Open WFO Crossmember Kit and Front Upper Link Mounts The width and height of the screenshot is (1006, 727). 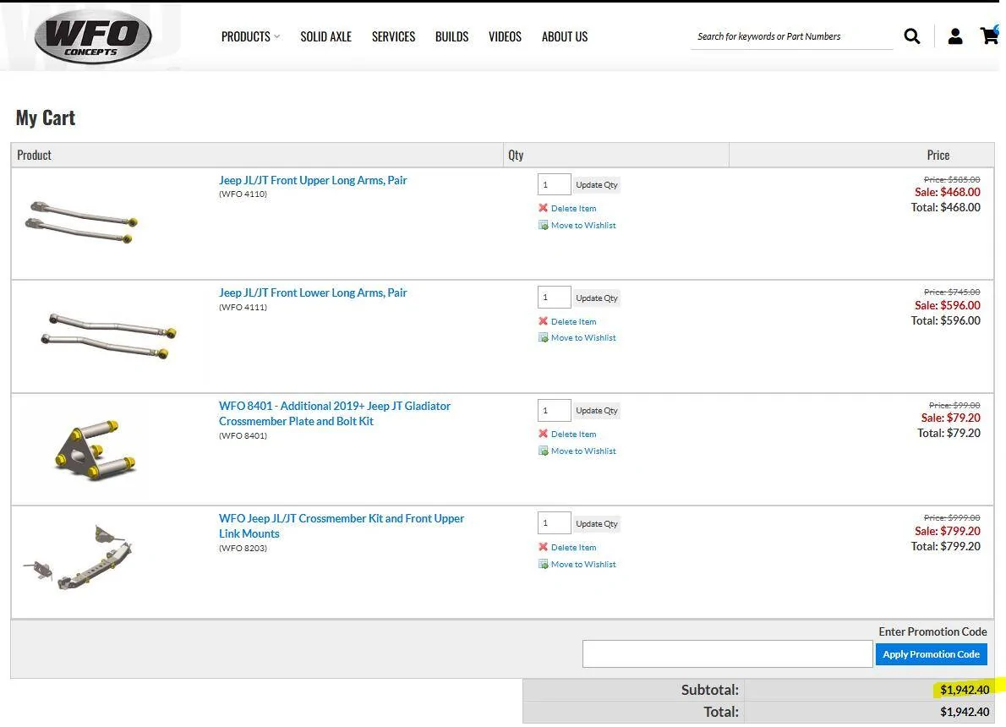point(342,526)
